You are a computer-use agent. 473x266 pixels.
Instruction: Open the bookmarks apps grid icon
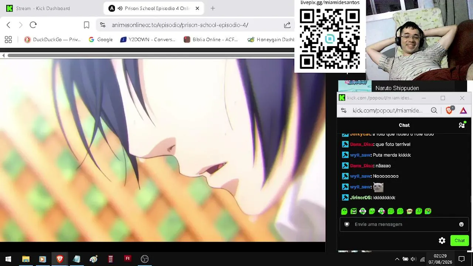pos(8,40)
